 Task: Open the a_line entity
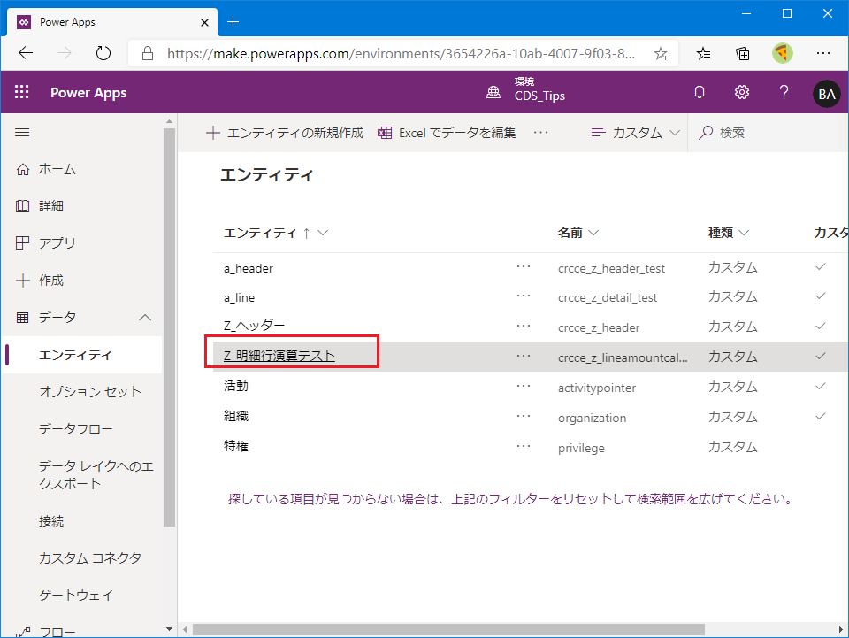(240, 298)
